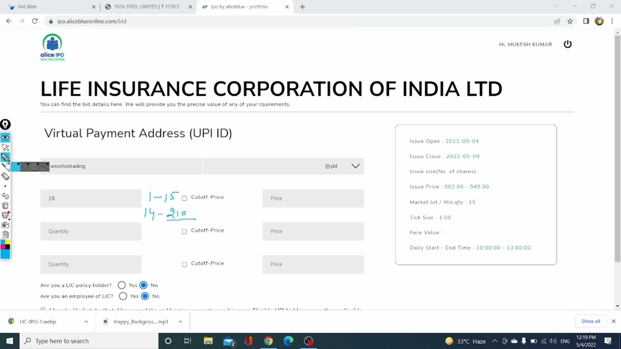The height and width of the screenshot is (349, 621).
Task: Click the Epic Pen logo button
Action: point(5,125)
